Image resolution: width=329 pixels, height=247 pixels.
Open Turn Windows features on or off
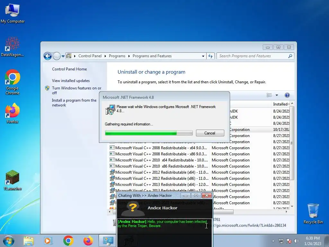coord(76,90)
